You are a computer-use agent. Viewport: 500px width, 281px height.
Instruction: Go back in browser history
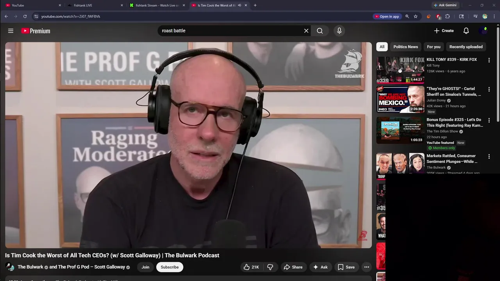tap(6, 16)
